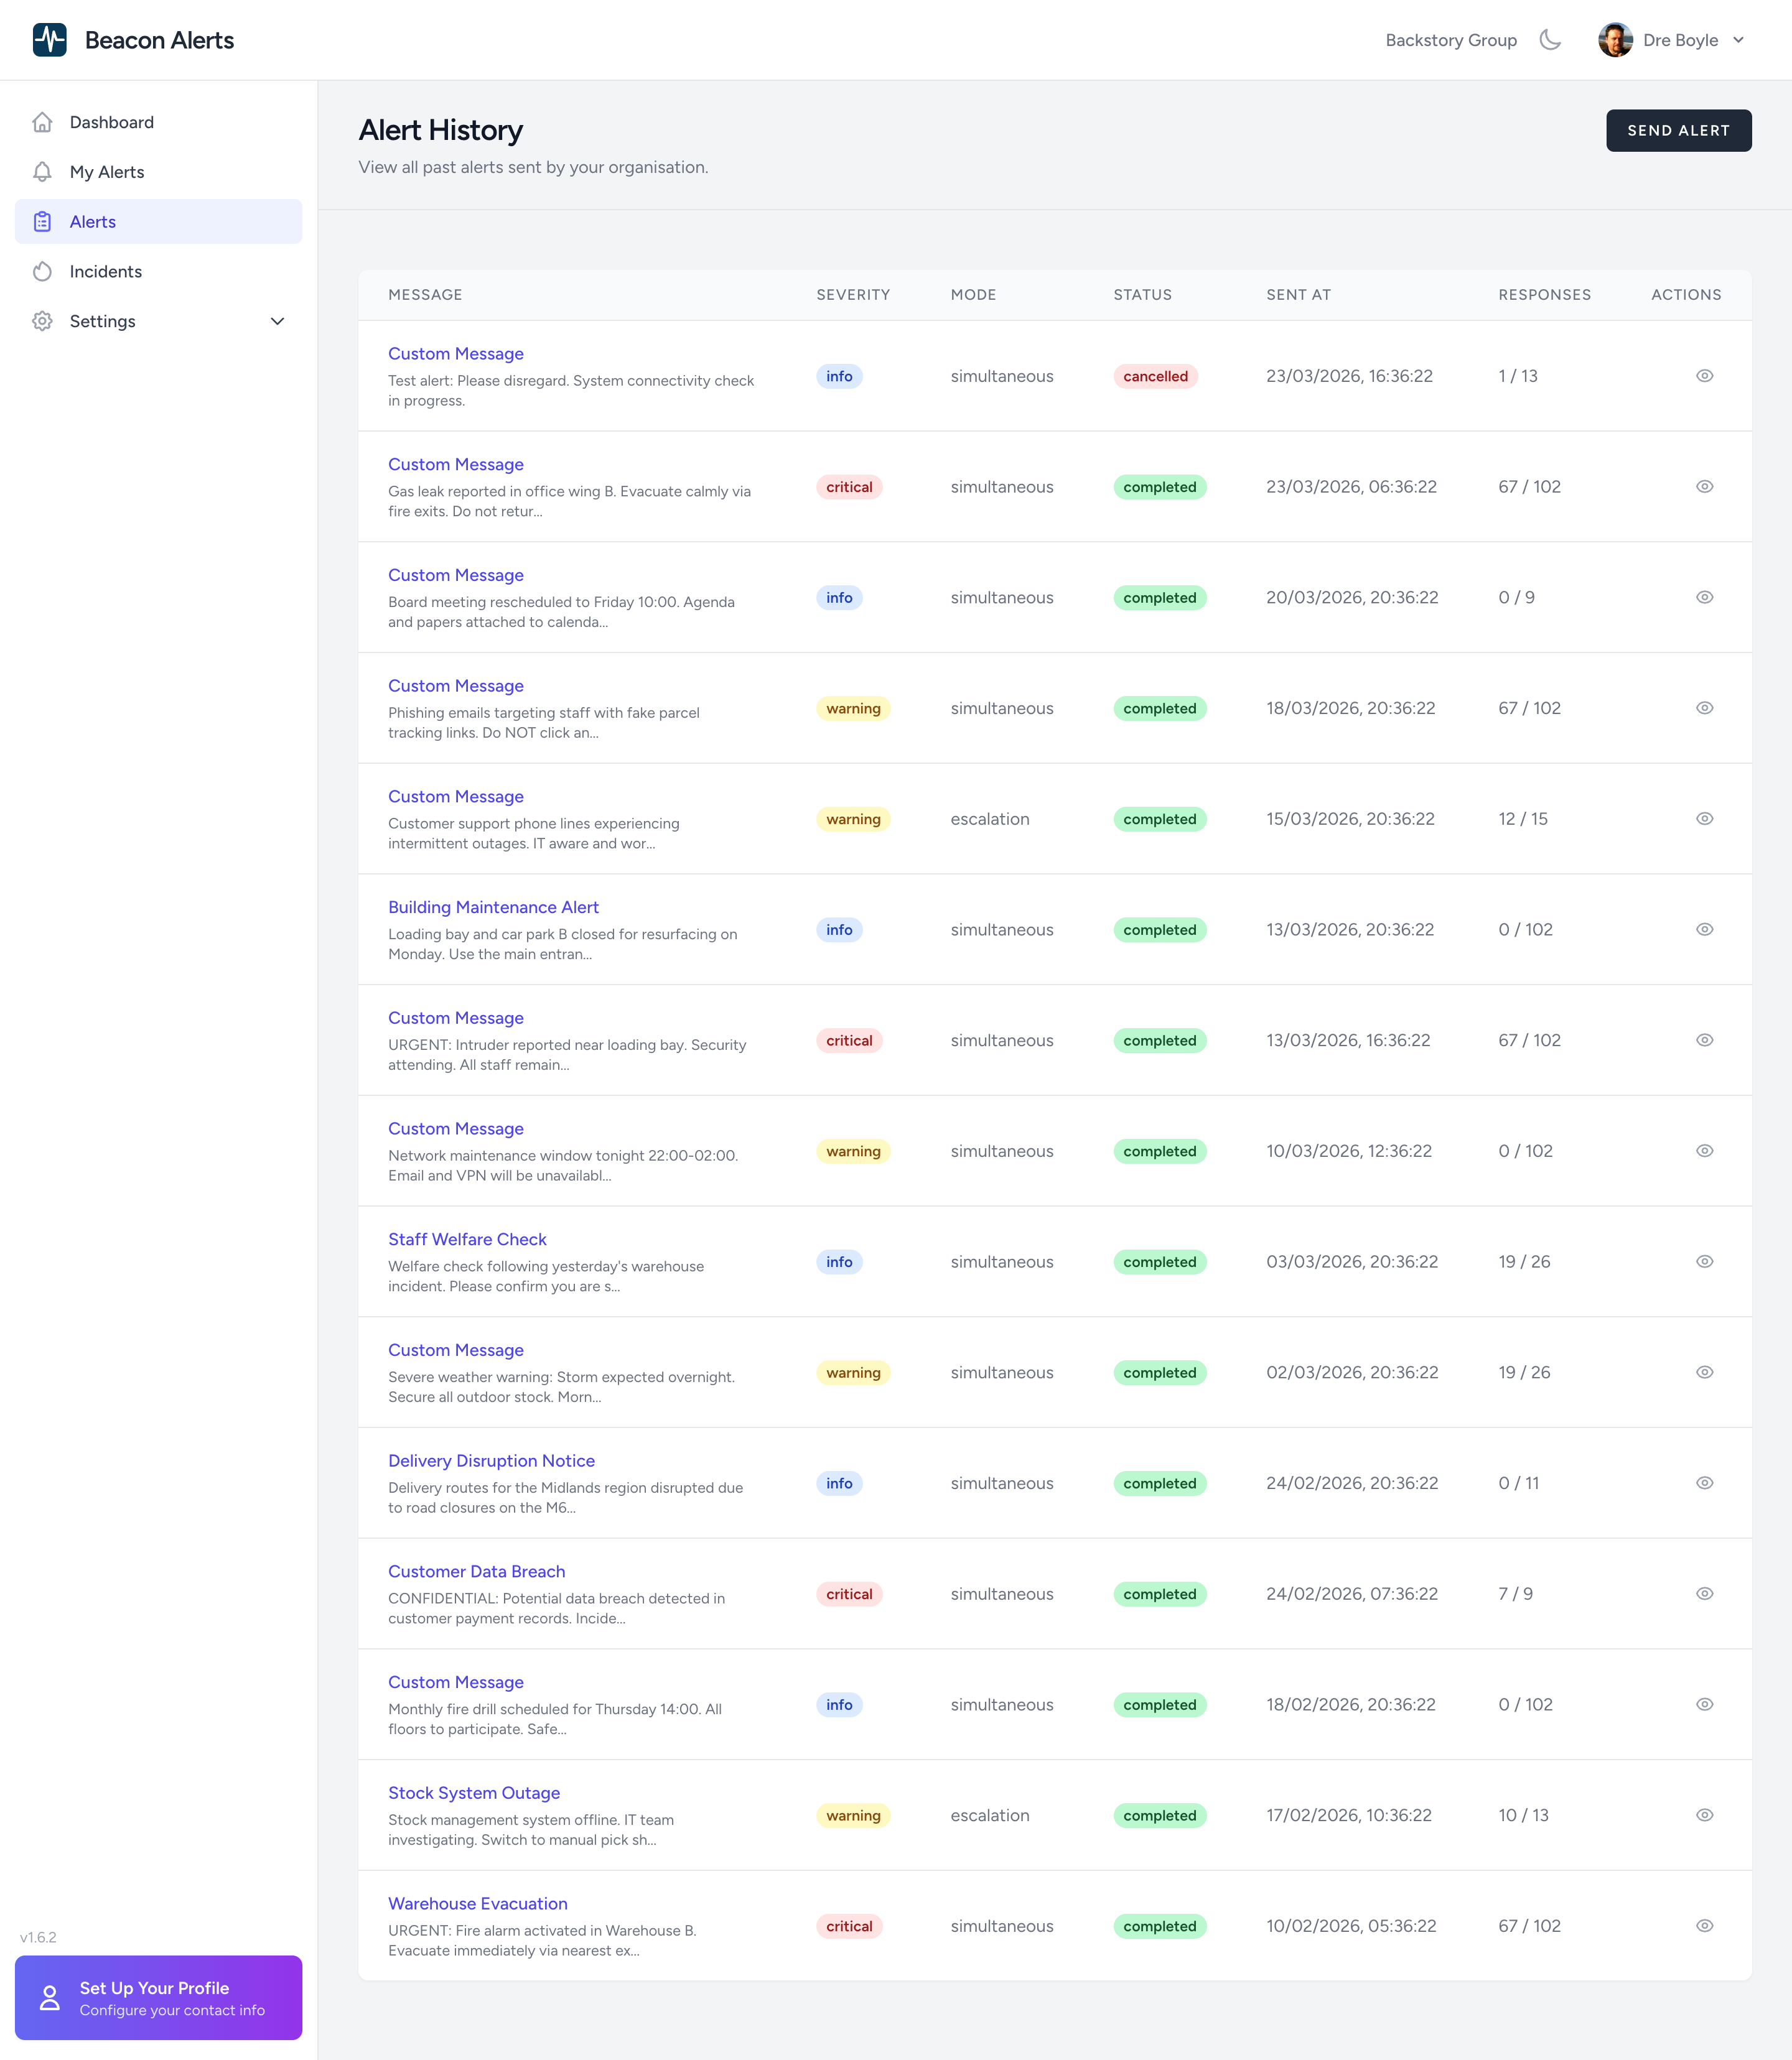This screenshot has width=1792, height=2060.
Task: View the cancelled test alert via eye icon
Action: pos(1704,376)
